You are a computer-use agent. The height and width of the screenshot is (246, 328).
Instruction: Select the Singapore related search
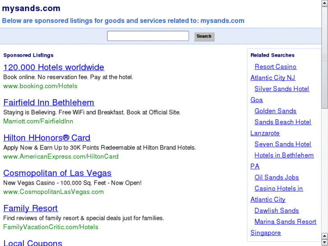tap(266, 233)
